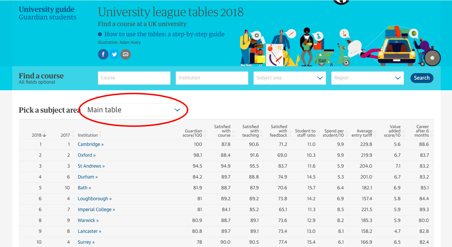Open the Cambridge institution page
This screenshot has width=452, height=247.
[x=90, y=144]
